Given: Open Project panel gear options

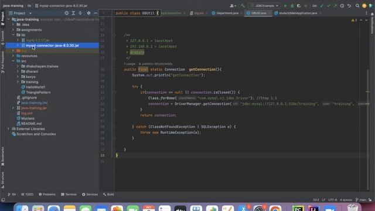Looking at the screenshot, I should tap(88, 13).
